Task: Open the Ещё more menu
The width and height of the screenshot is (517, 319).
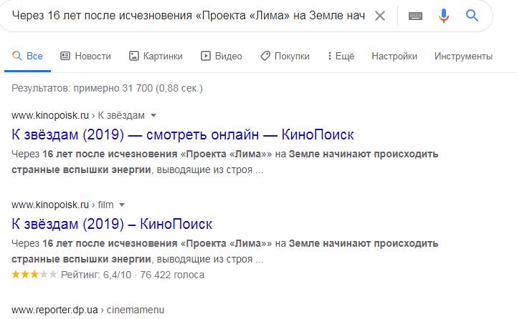Action: 341,56
